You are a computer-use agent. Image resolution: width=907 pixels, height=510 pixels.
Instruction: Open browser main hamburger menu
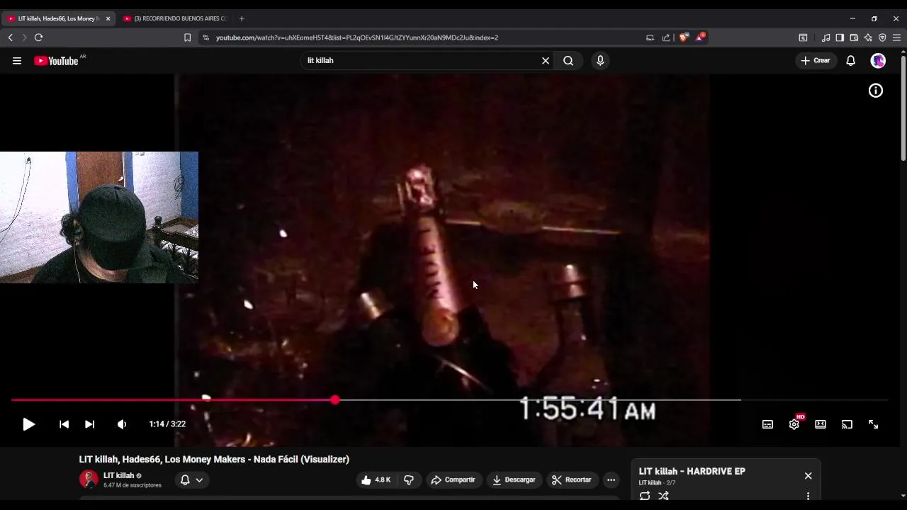click(x=896, y=38)
